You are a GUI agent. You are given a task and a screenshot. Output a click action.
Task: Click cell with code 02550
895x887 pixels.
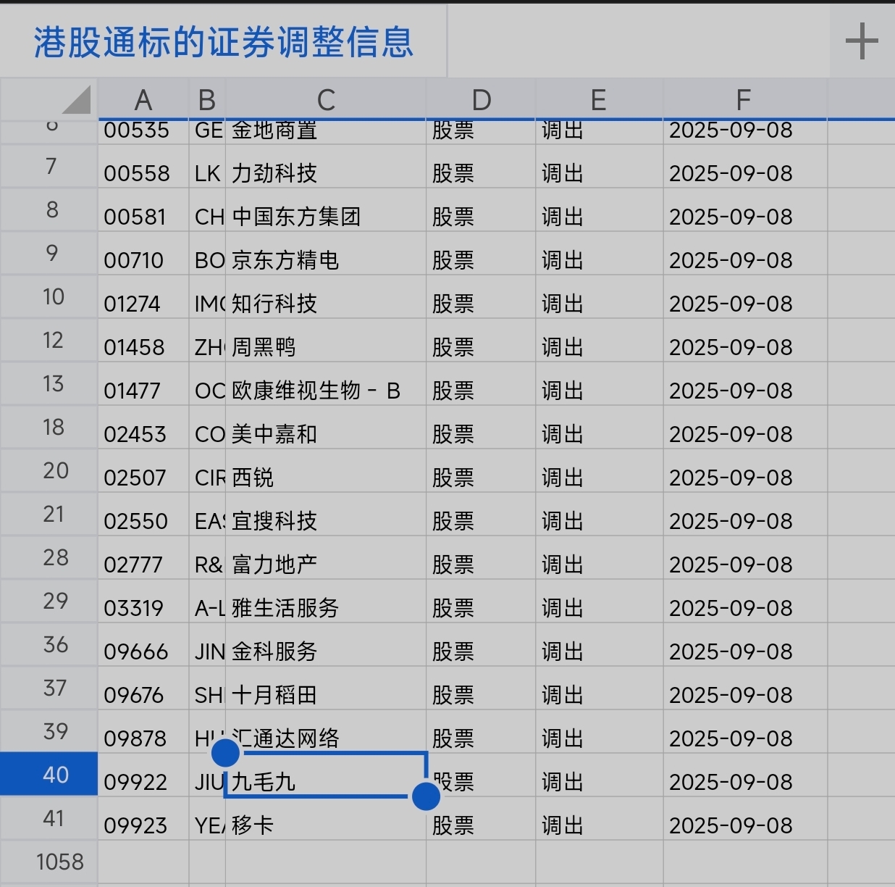(x=143, y=515)
